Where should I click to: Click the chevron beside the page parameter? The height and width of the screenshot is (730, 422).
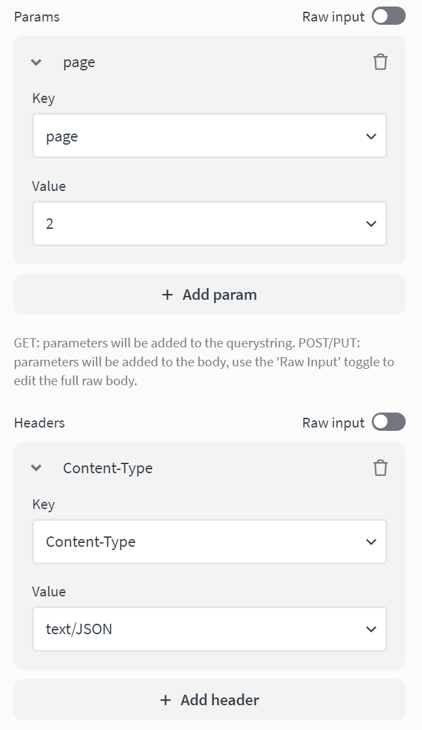(x=36, y=63)
